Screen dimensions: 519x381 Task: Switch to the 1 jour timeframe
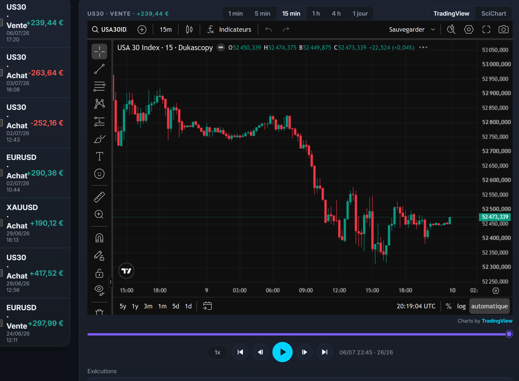coord(360,14)
